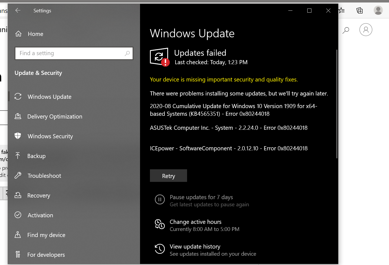Click the Windows Security shield icon

[x=18, y=136]
